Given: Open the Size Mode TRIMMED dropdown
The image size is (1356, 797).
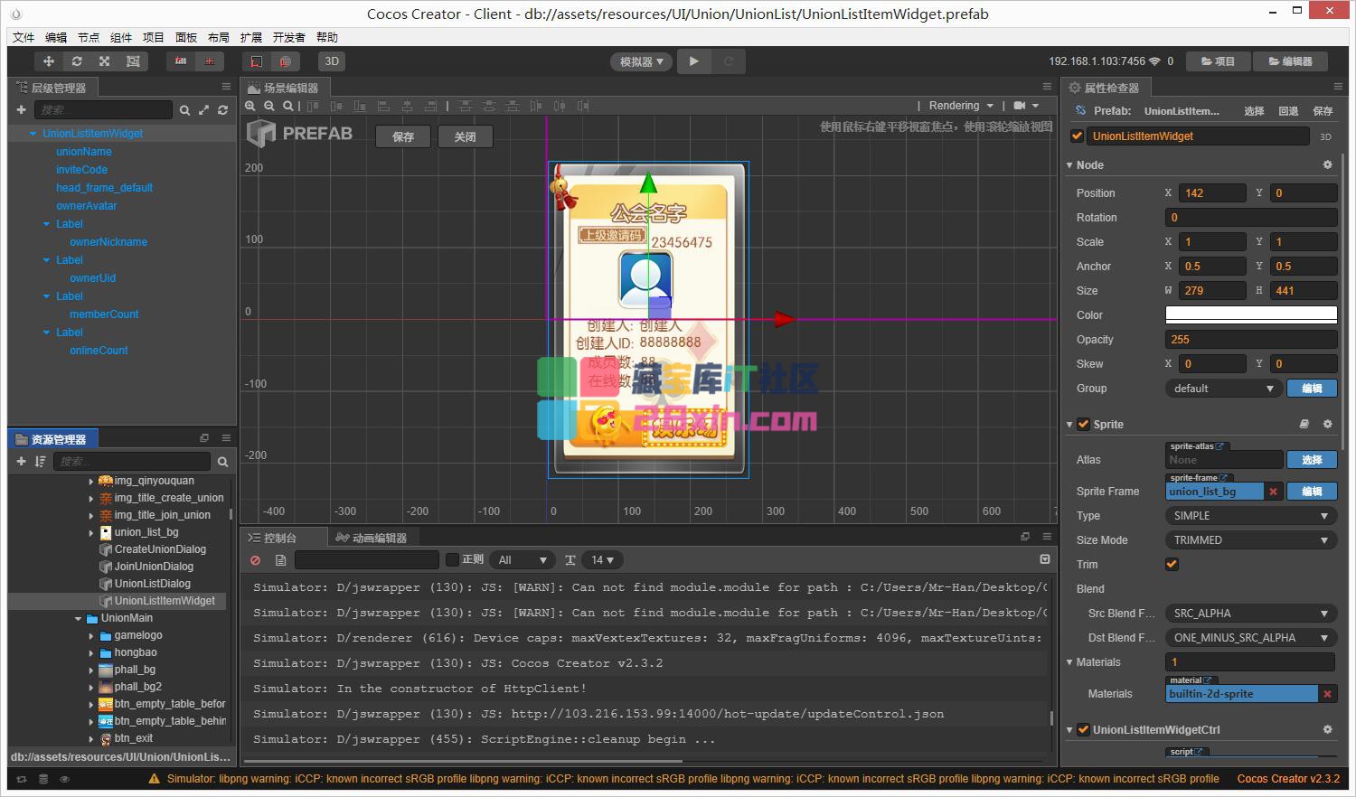Looking at the screenshot, I should (x=1249, y=540).
